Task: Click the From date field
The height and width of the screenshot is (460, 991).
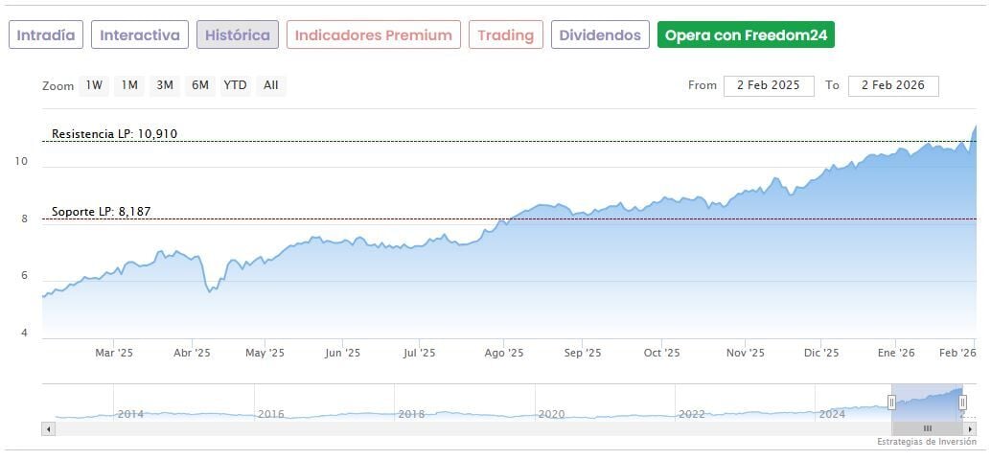Action: tap(769, 85)
